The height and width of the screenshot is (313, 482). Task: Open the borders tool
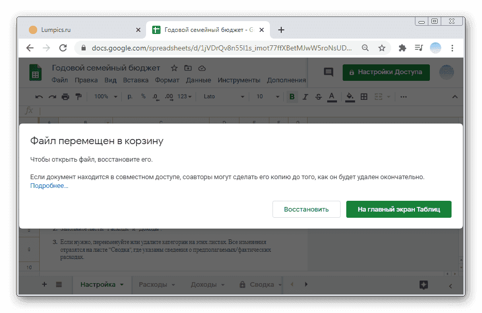(364, 96)
